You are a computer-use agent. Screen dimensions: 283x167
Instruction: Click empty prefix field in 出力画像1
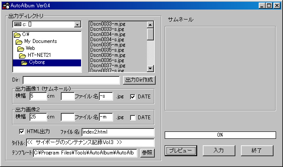tap(68, 96)
